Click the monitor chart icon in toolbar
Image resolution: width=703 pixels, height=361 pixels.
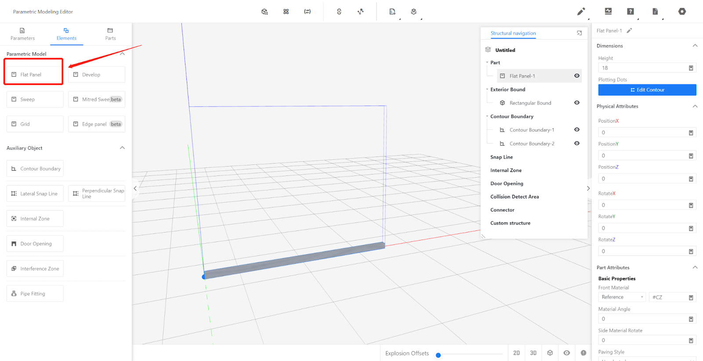point(608,11)
